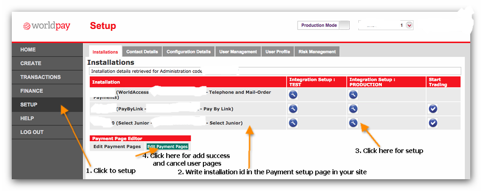The height and width of the screenshot is (191, 482).
Task: Click the Payment Page Editor heading
Action: pos(140,138)
